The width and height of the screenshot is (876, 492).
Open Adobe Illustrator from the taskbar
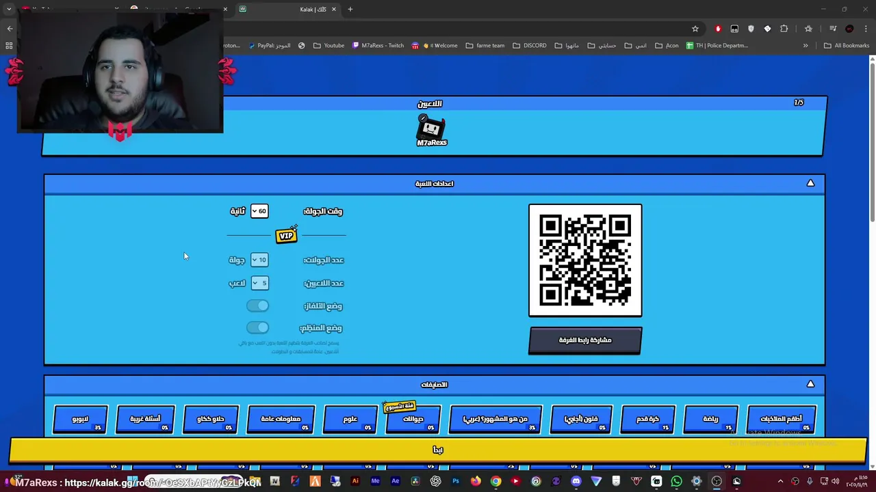coord(355,481)
